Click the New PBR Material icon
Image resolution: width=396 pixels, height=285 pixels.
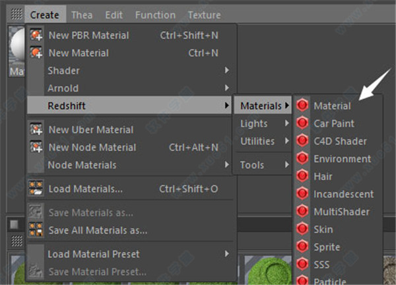pos(36,35)
